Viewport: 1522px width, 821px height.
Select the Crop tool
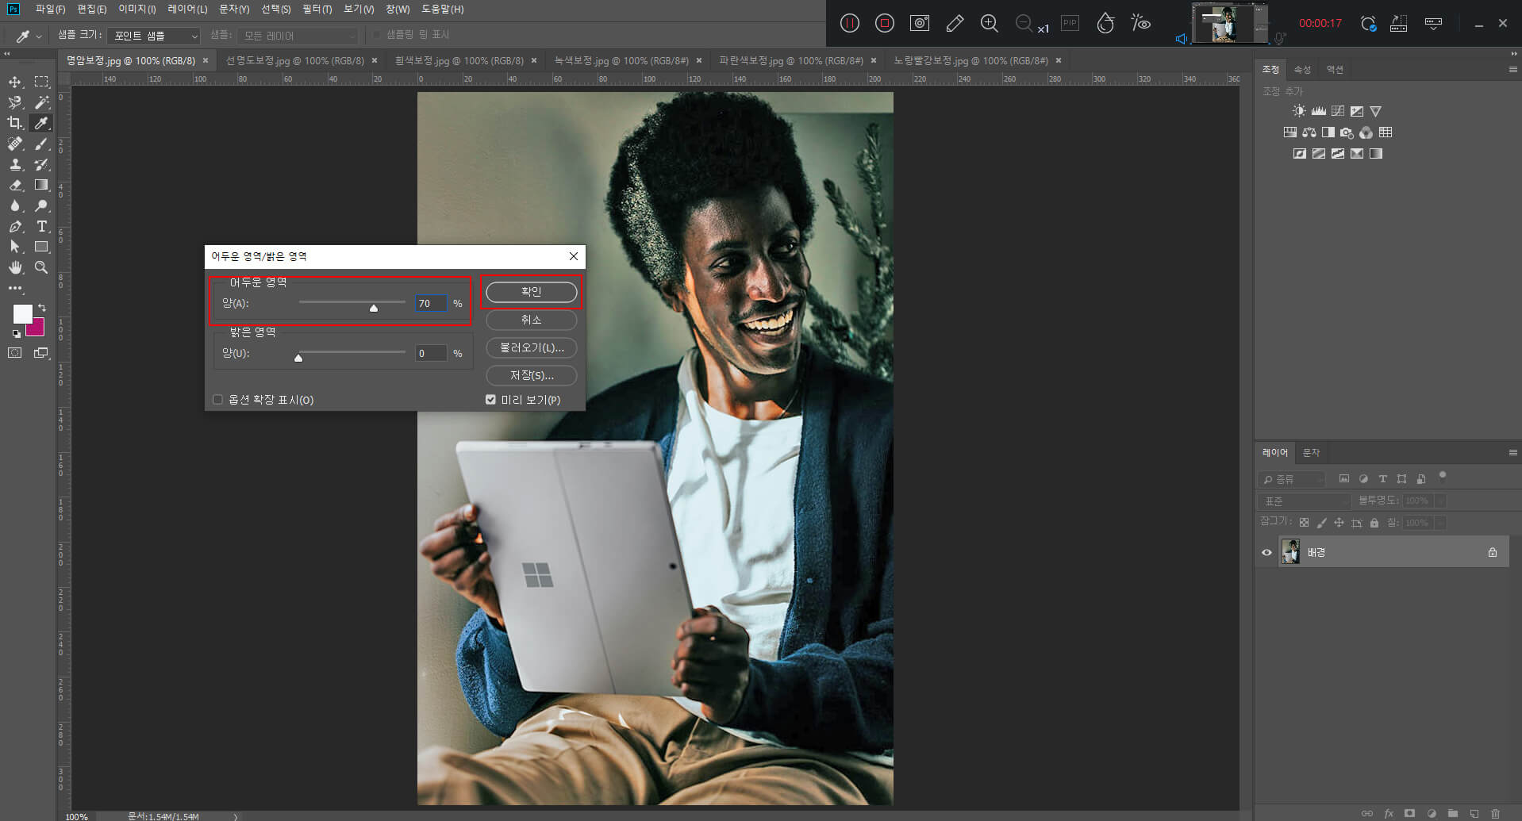(x=15, y=123)
